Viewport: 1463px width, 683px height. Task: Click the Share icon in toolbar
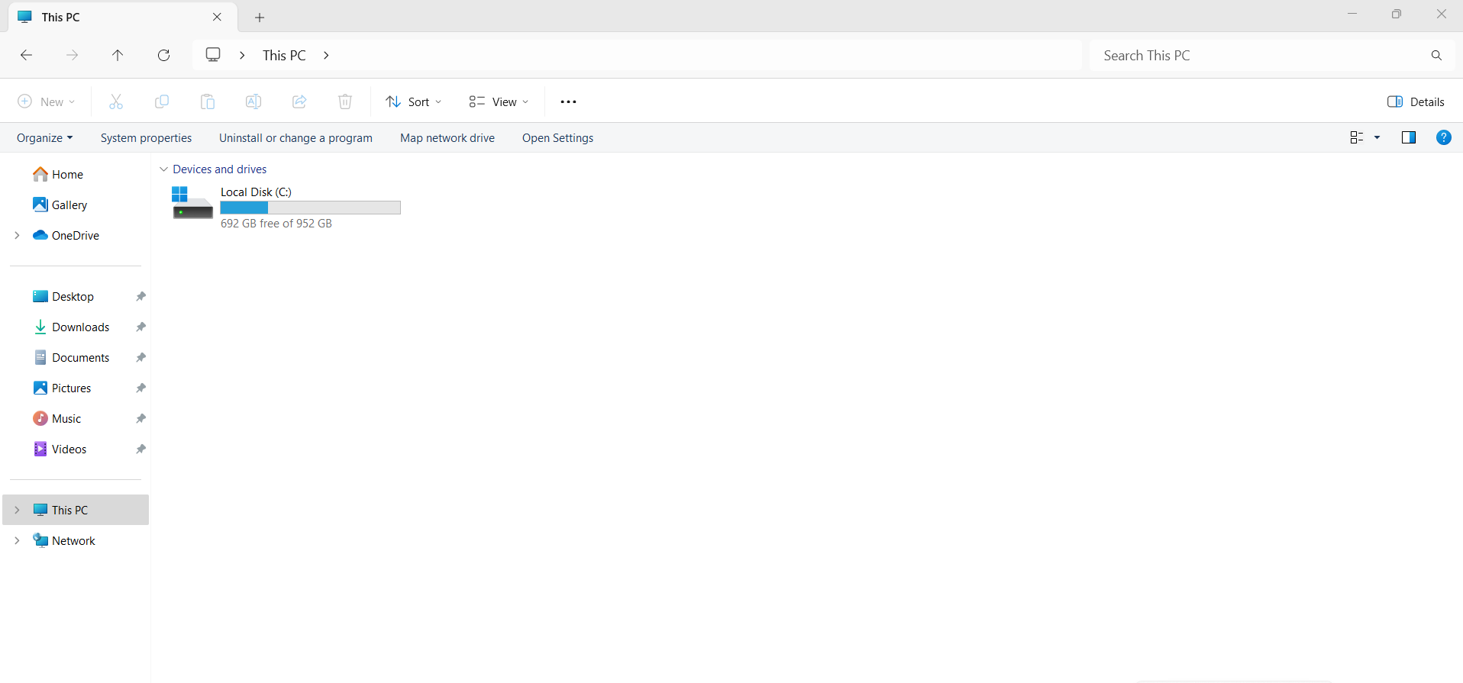(299, 101)
